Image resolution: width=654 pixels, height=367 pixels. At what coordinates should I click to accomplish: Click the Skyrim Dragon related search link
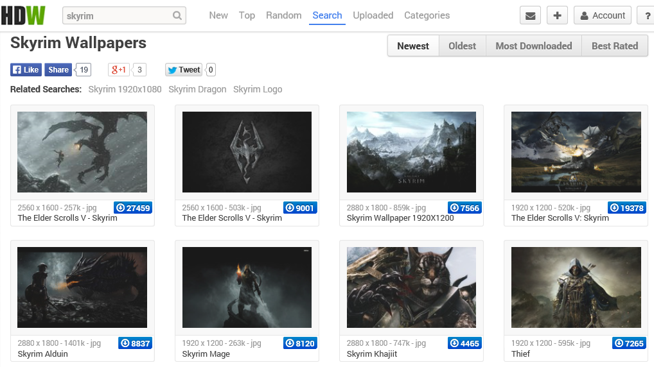[x=197, y=89]
